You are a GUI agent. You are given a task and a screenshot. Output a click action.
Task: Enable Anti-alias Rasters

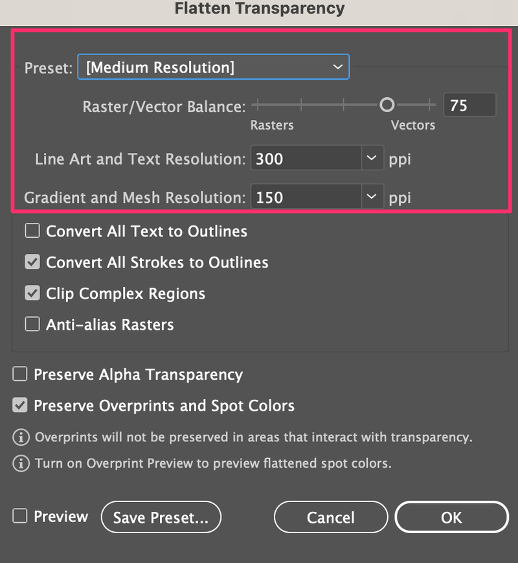[x=32, y=324]
